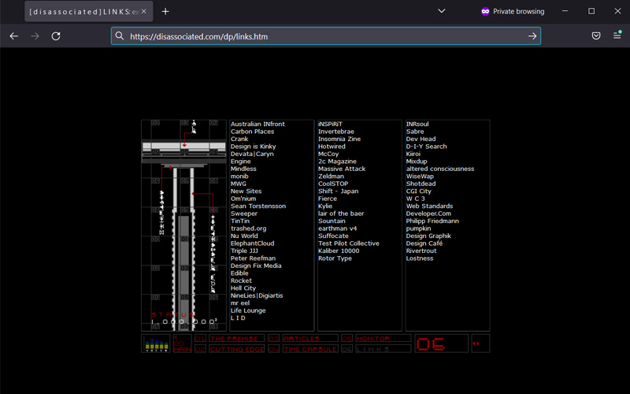The image size is (630, 394).
Task: Select the disassociated LINKS tab
Action: 89,11
